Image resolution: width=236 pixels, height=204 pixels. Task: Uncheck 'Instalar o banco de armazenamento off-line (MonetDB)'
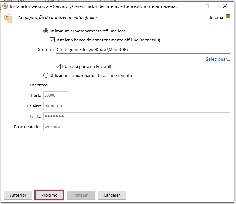tap(52, 40)
